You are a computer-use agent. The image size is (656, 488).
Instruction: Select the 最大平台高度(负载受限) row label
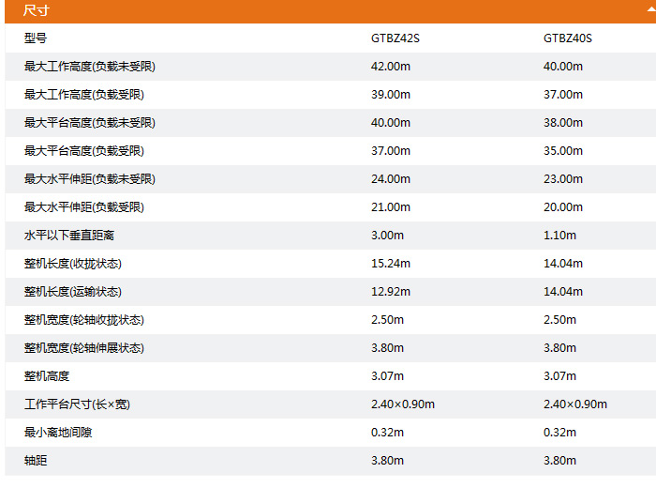pos(84,151)
